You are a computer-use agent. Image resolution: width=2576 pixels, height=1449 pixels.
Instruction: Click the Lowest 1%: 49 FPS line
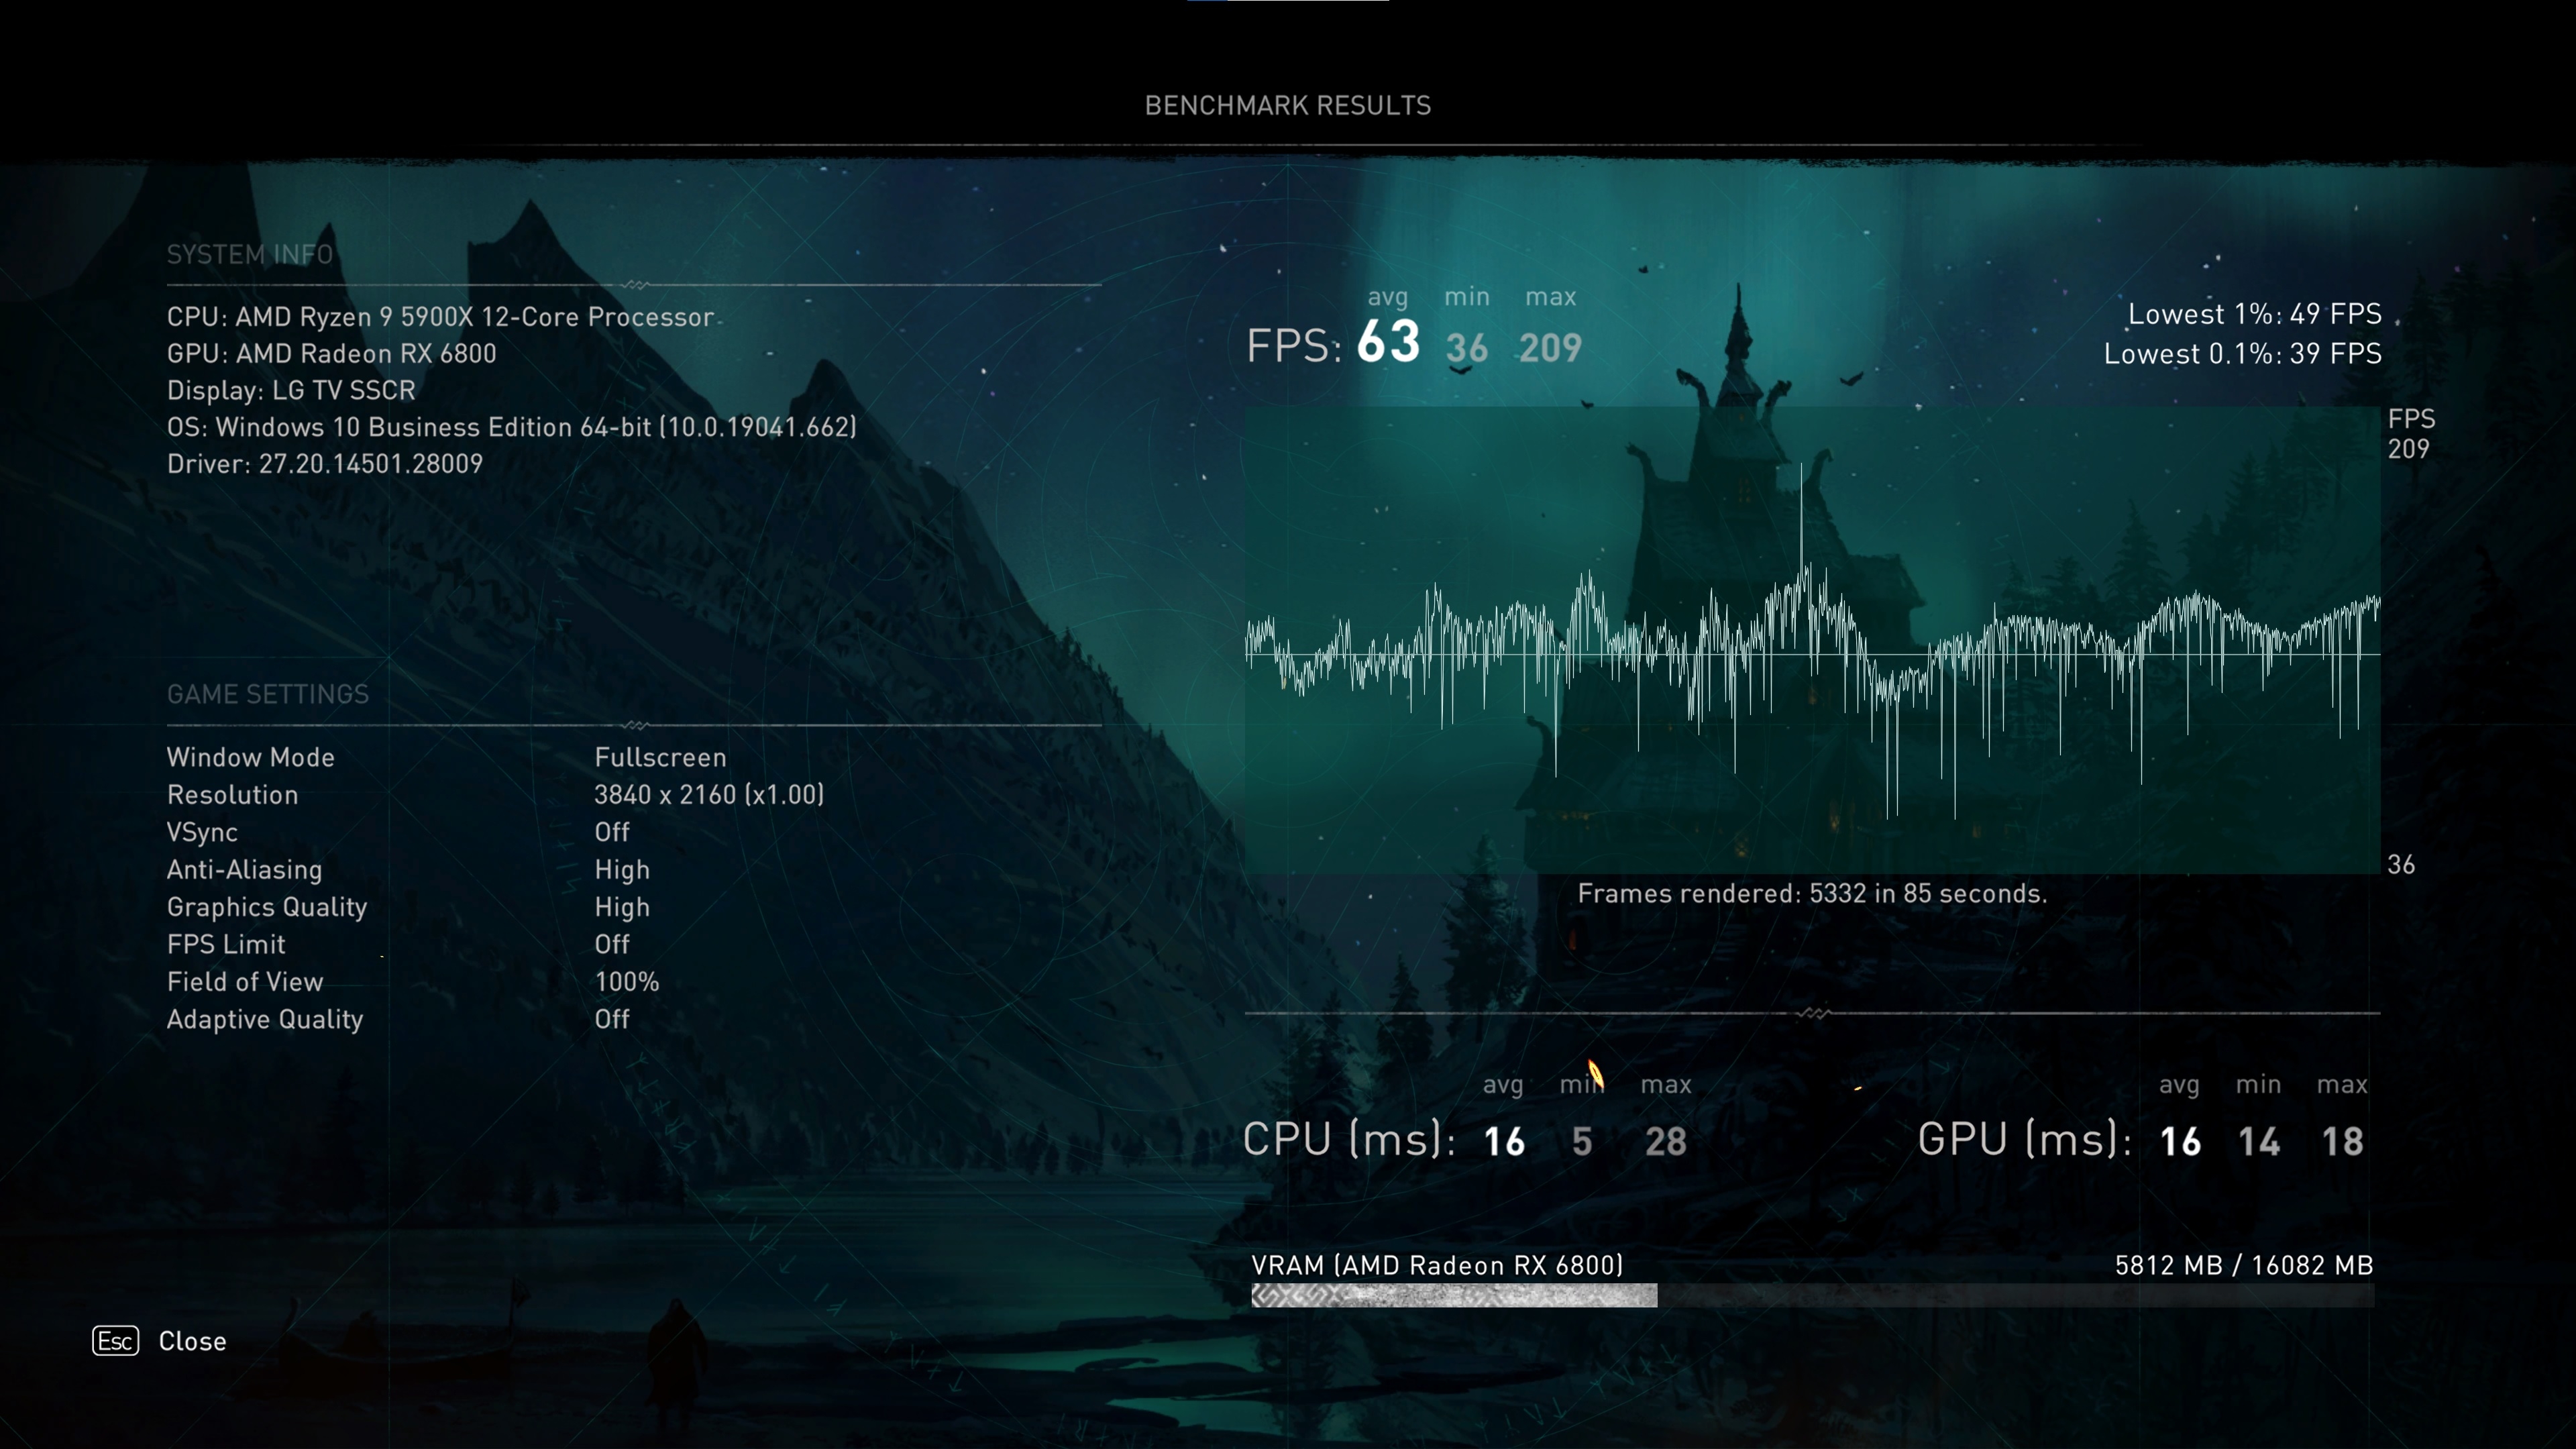tap(2254, 314)
